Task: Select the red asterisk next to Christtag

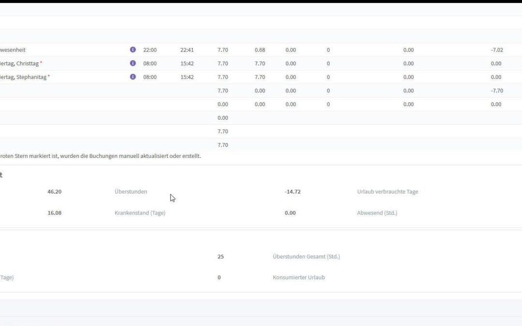Action: tap(42, 62)
